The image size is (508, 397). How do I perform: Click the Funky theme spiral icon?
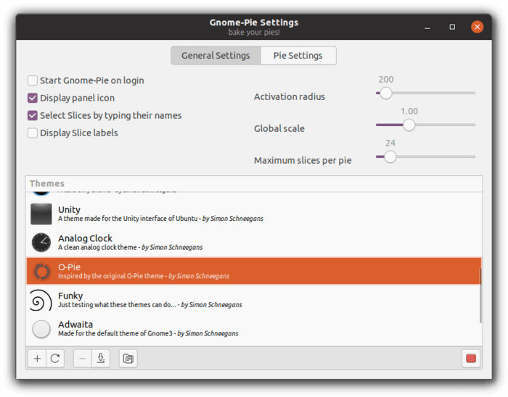click(41, 300)
